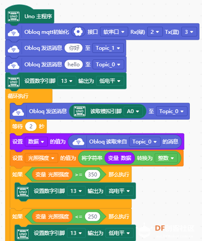
Task: Click the >= comparison operator
Action: (79, 175)
